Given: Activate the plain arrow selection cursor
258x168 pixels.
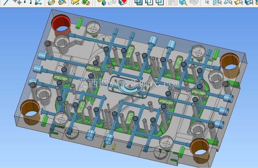Looking at the screenshot, I should (207, 2).
